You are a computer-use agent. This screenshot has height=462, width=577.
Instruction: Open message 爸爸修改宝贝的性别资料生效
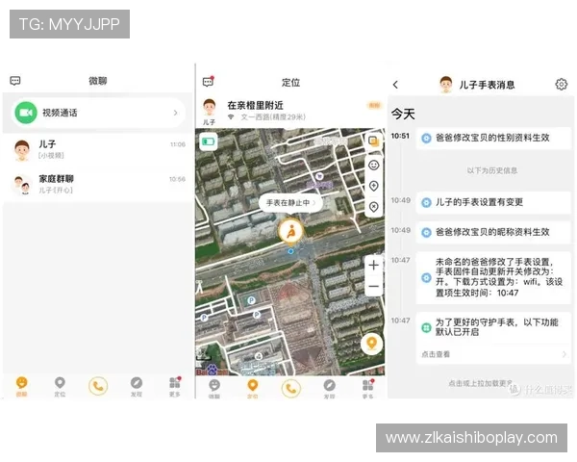click(x=493, y=139)
